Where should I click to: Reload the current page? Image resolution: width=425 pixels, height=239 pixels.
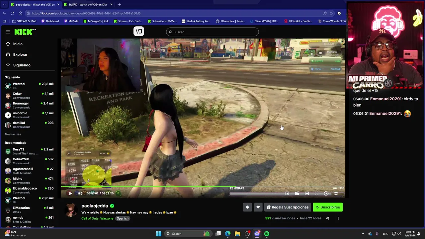12,13
